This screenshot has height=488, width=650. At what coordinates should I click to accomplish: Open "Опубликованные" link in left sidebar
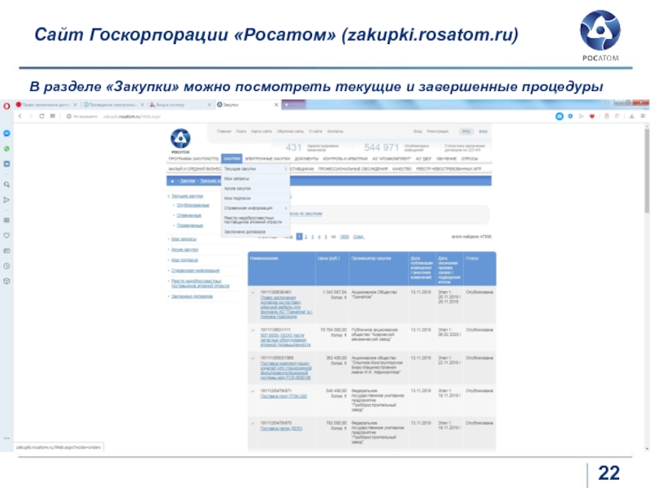tap(193, 206)
